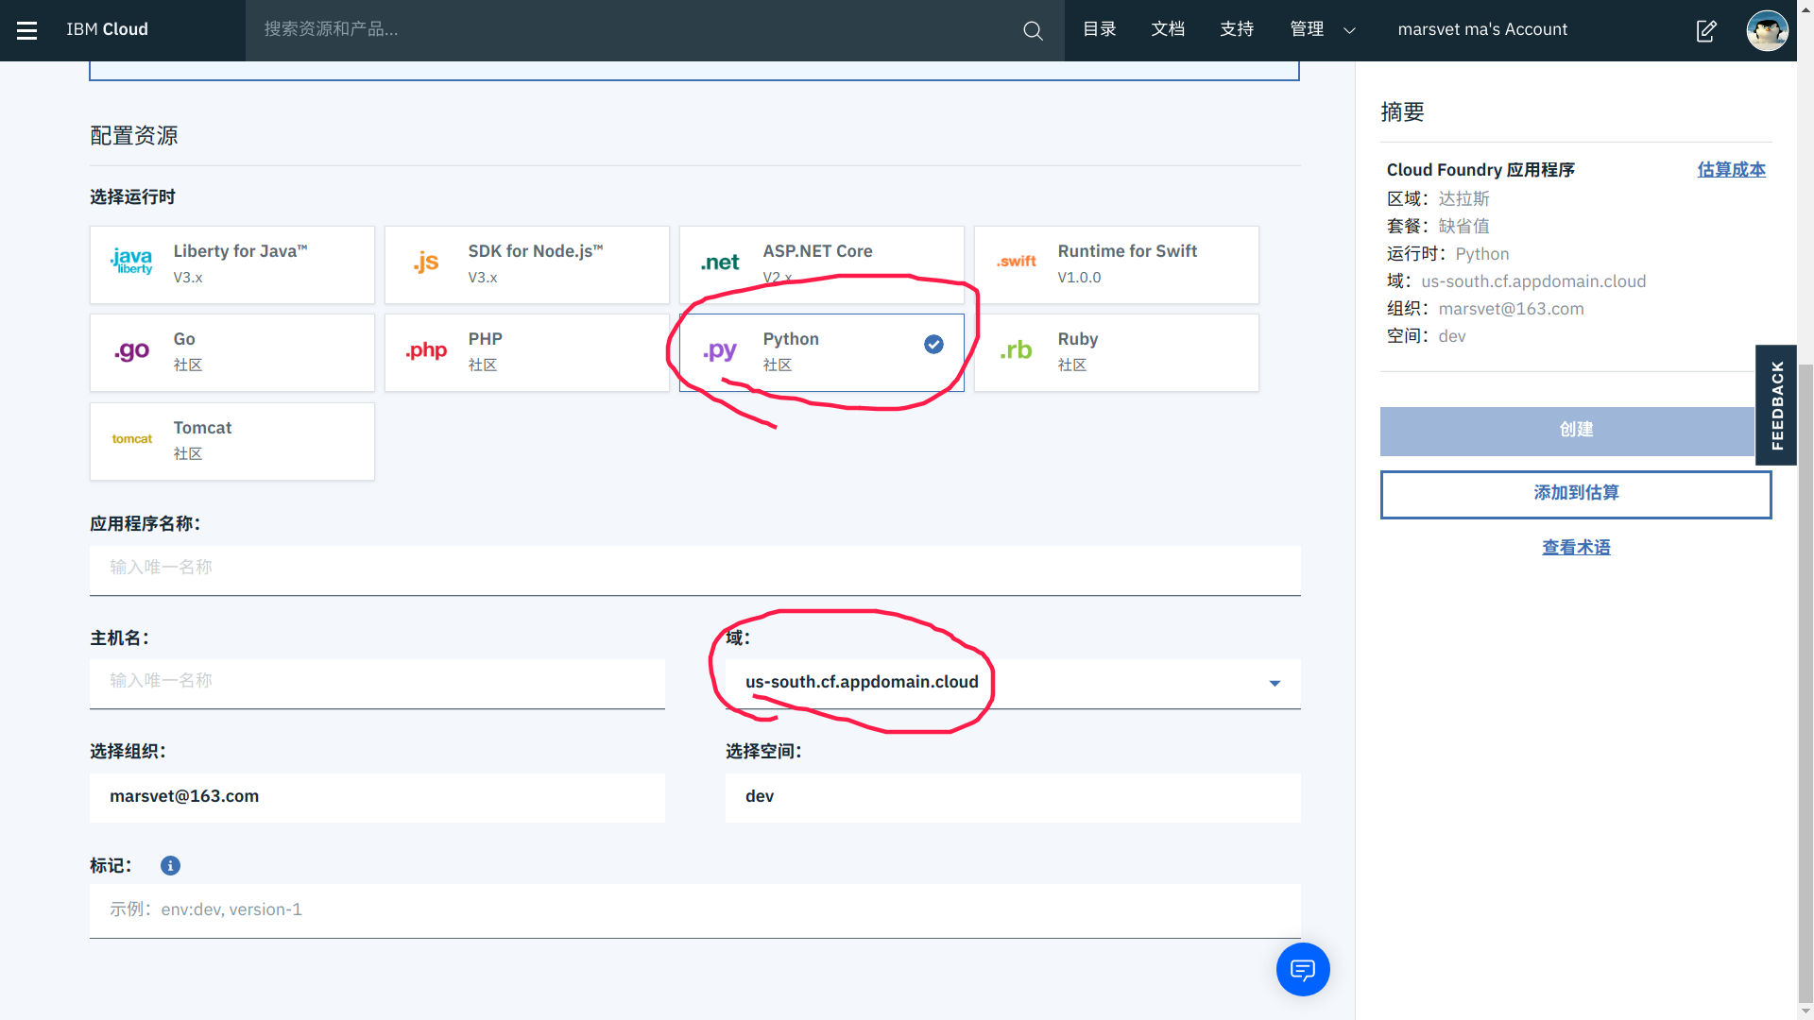1814x1020 pixels.
Task: Open the 查看术语 view terms link
Action: (x=1576, y=548)
